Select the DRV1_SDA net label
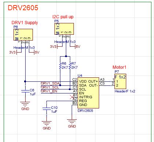The height and width of the screenshot is (142, 154). [50, 84]
